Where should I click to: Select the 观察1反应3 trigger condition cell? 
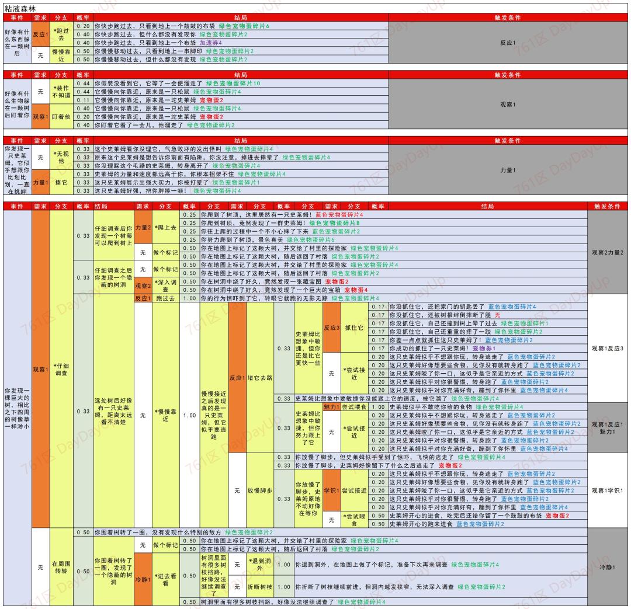point(607,349)
